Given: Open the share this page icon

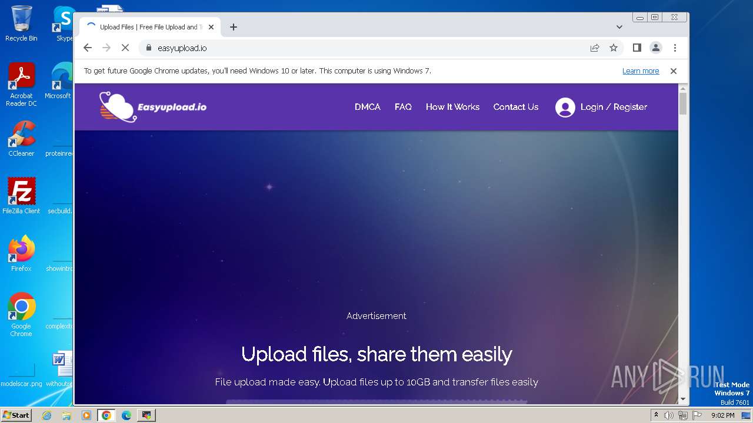Looking at the screenshot, I should point(595,48).
